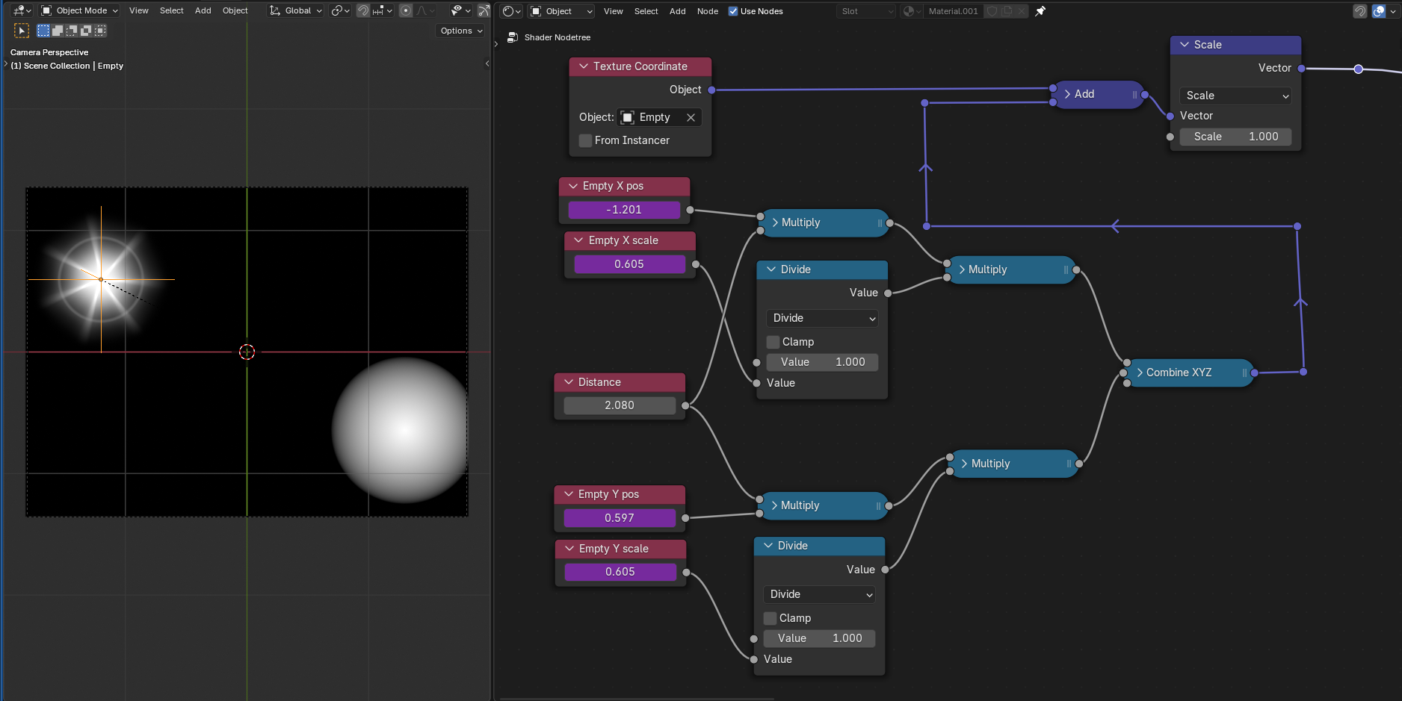Click the Distance value field 2.080
This screenshot has height=701, width=1402.
click(619, 405)
